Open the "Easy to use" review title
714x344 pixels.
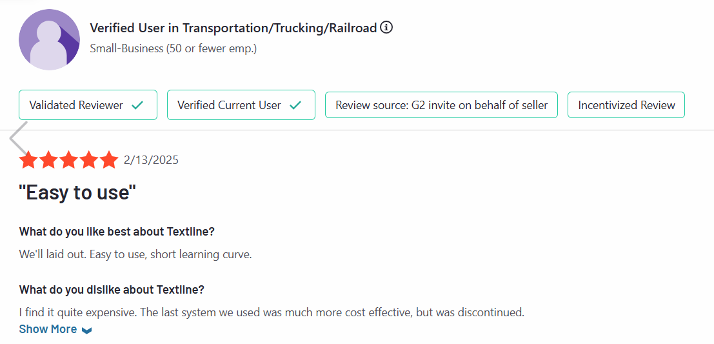tap(77, 192)
